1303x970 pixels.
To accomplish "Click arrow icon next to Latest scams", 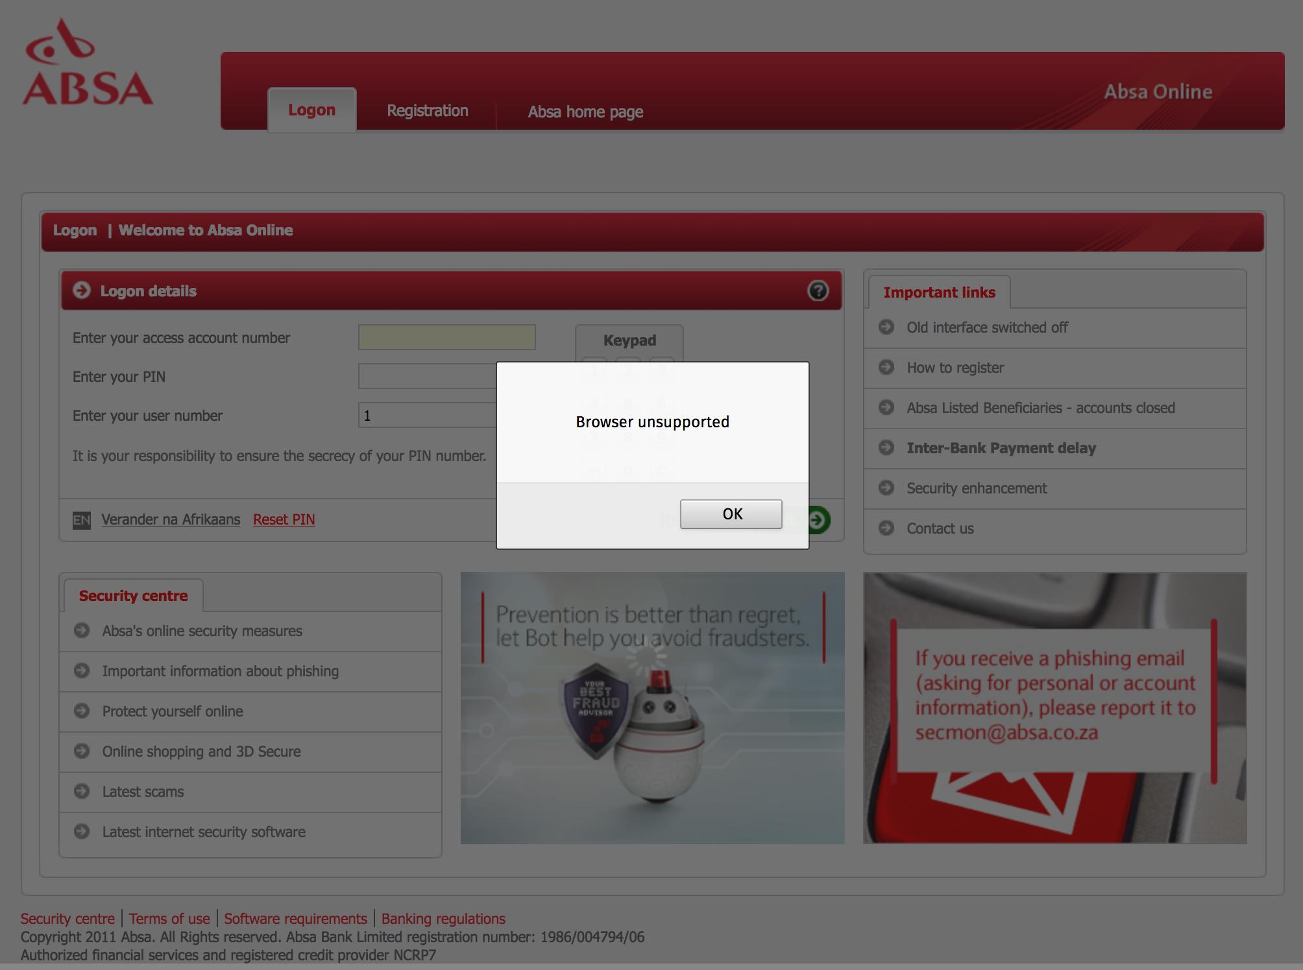I will 82,791.
